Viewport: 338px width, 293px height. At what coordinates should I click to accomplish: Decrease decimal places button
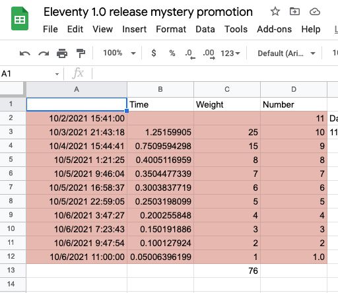[190, 53]
